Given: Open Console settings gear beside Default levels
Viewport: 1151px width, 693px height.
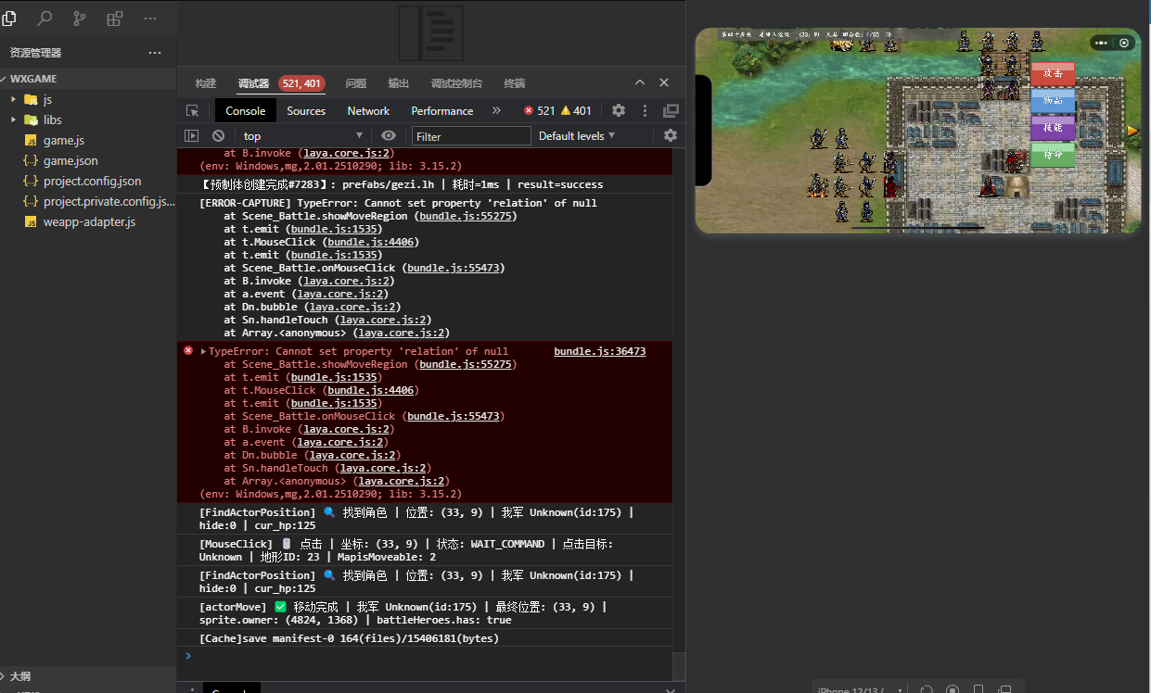Looking at the screenshot, I should [x=671, y=135].
